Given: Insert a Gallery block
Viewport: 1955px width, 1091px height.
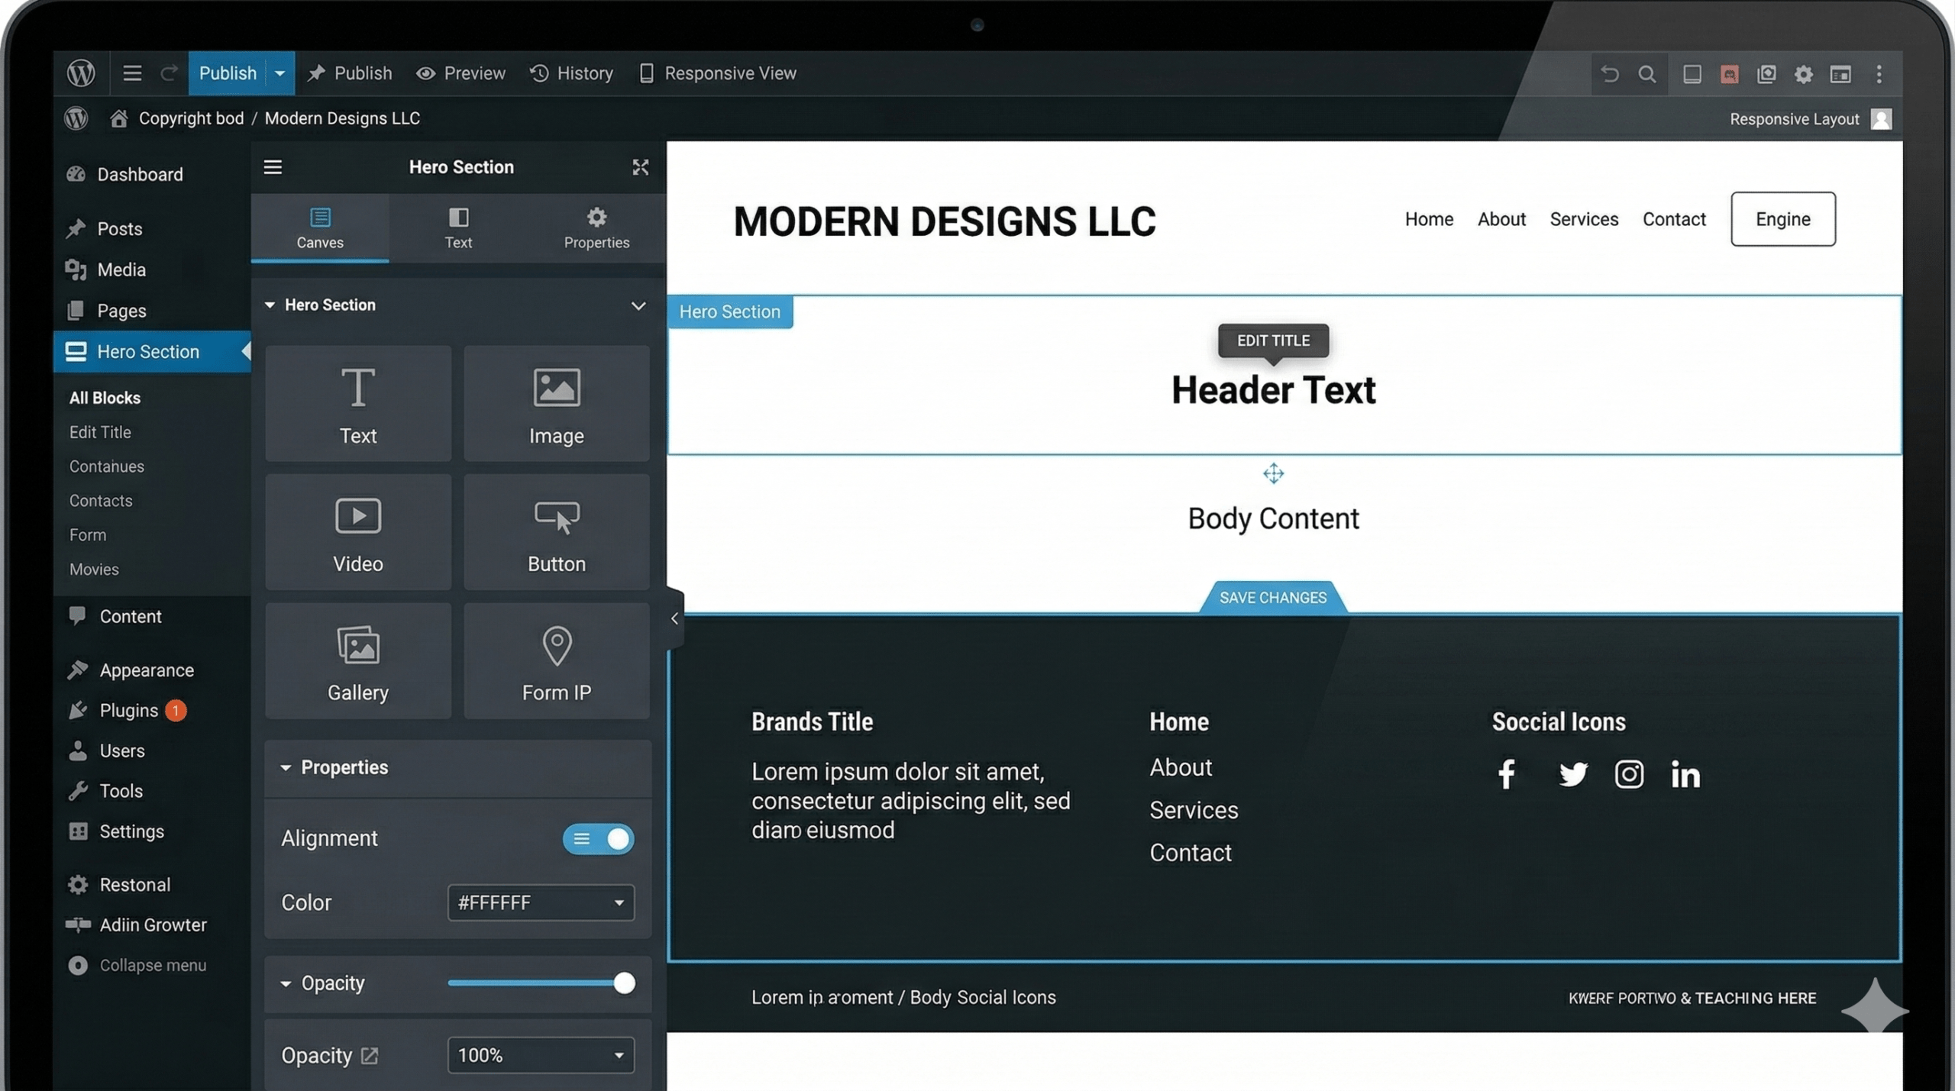Looking at the screenshot, I should (x=357, y=660).
